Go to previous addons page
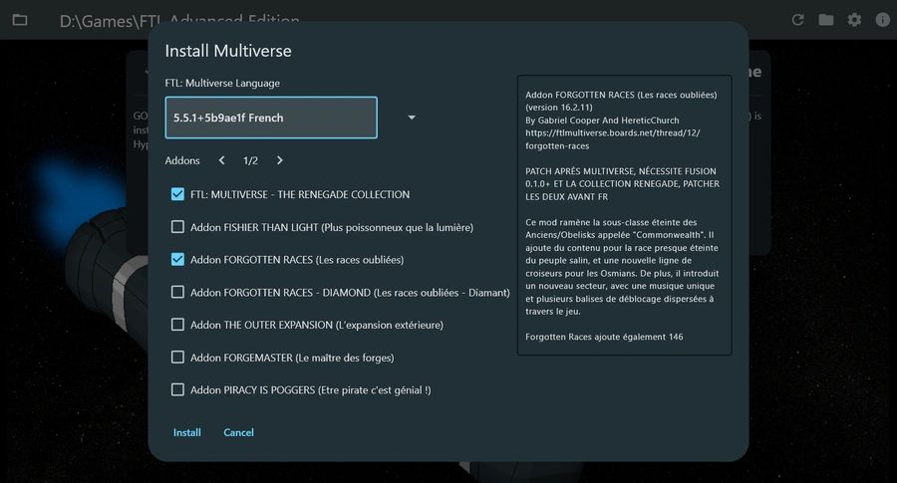 222,160
